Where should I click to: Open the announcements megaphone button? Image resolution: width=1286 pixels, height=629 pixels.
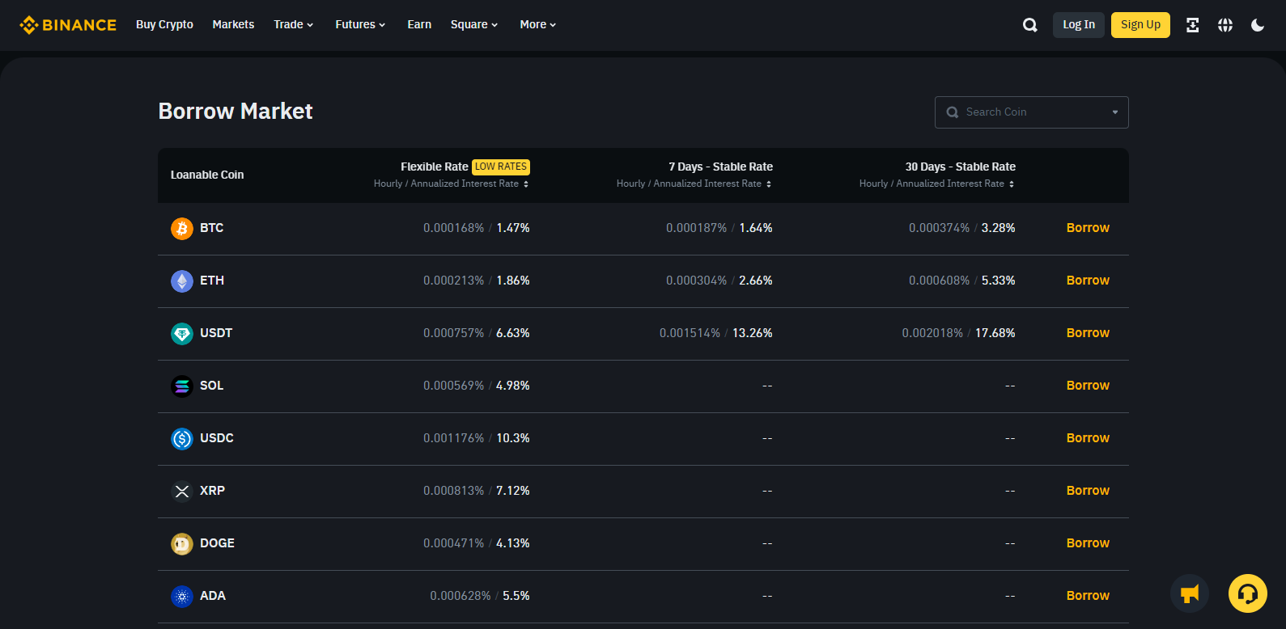pos(1190,594)
